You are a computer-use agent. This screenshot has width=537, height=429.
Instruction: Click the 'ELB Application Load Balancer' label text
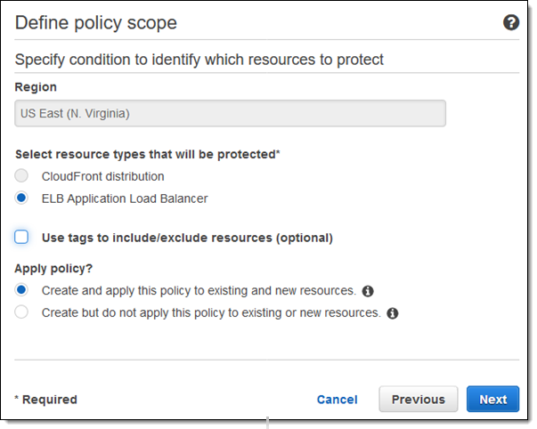(125, 198)
